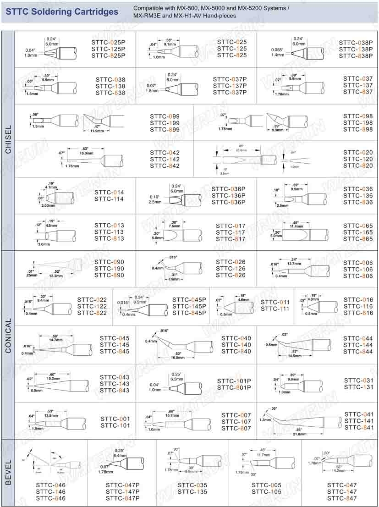Viewport: 379px width, 507px height.
Task: Click part number STTC-865
Action: [358, 239]
